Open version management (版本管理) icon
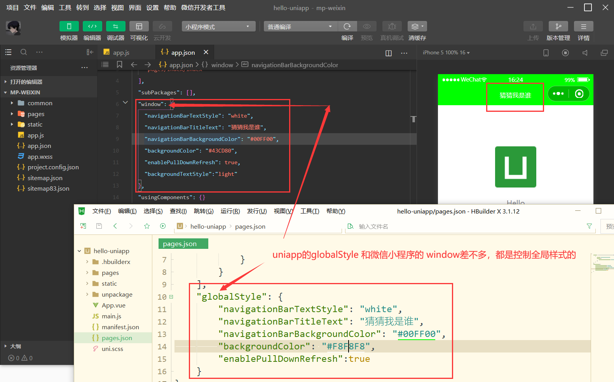The height and width of the screenshot is (382, 614). point(558,26)
